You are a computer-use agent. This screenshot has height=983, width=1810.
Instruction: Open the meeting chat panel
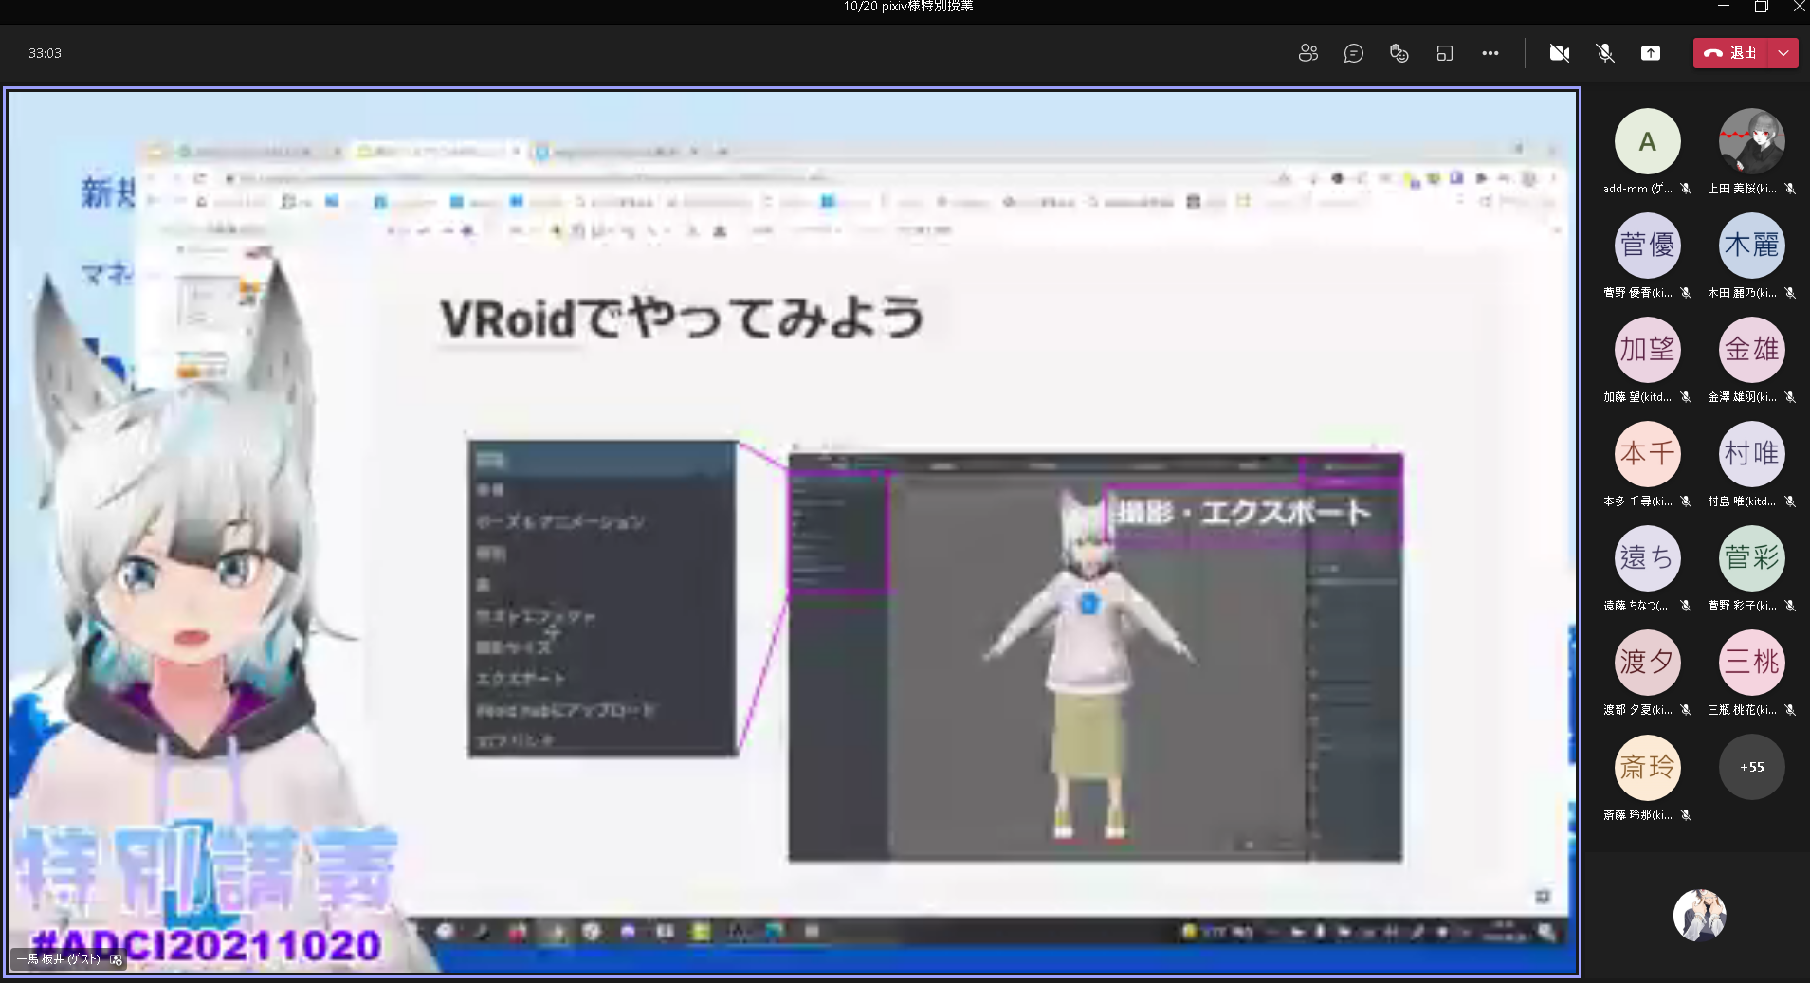(x=1353, y=53)
